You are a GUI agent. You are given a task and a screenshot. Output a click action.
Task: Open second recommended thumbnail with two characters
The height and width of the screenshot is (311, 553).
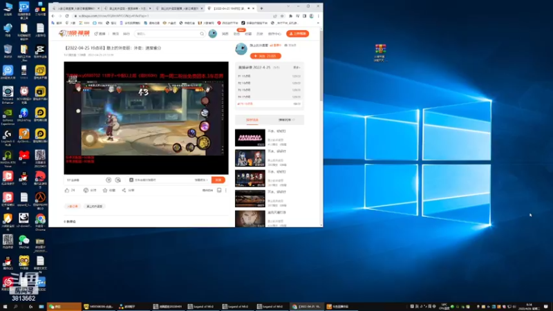tap(250, 158)
